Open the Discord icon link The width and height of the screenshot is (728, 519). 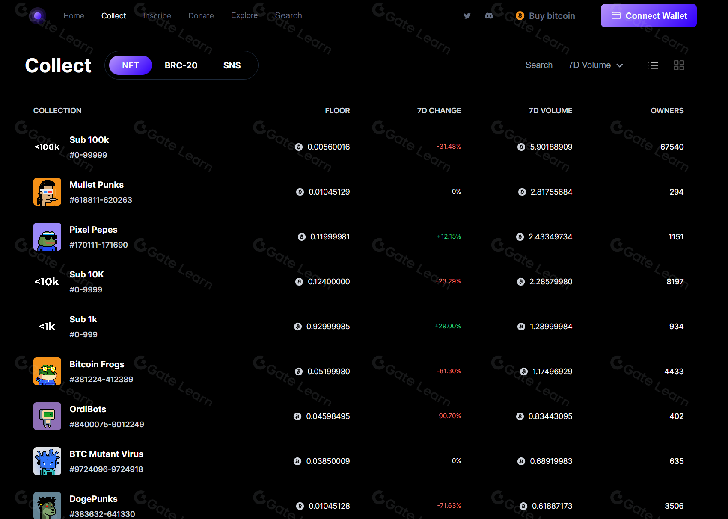[x=489, y=16]
